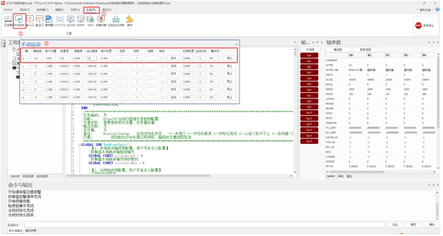This screenshot has height=236, width=443.
Task: Jog axis 0 with 右转 plus button
Action: point(137,58)
